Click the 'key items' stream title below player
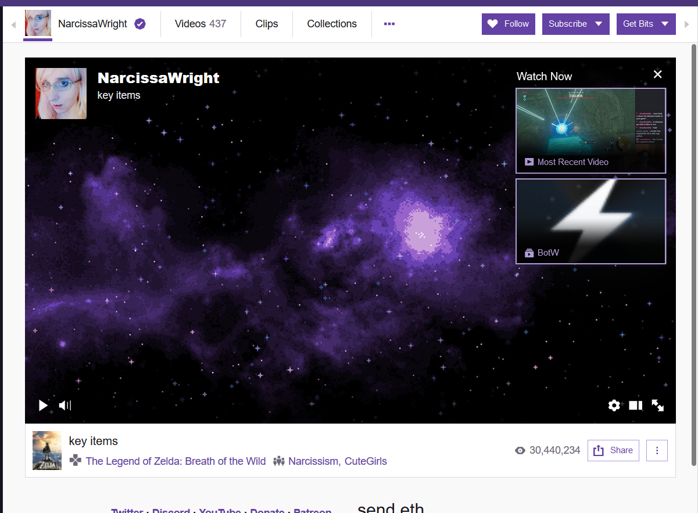Screen dimensions: 698x513 (94, 441)
